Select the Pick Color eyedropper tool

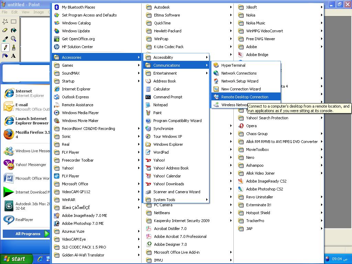tap(5, 39)
